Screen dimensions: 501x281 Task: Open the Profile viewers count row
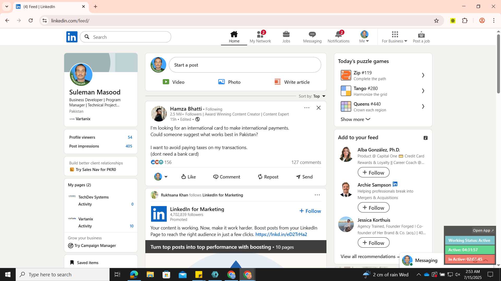tap(101, 137)
